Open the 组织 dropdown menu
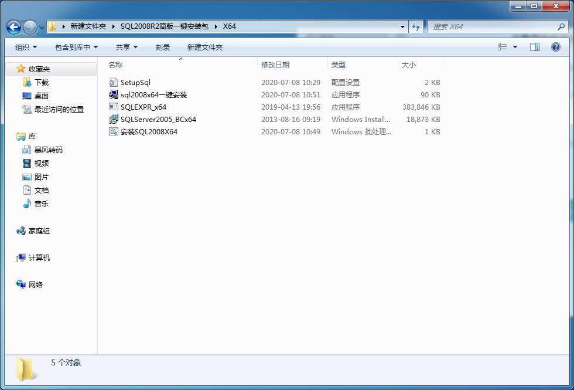This screenshot has width=574, height=390. click(x=25, y=47)
